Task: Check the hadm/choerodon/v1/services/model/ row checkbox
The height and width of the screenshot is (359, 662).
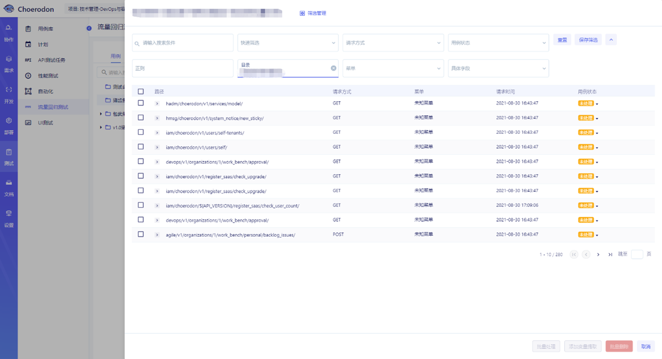Action: (141, 103)
